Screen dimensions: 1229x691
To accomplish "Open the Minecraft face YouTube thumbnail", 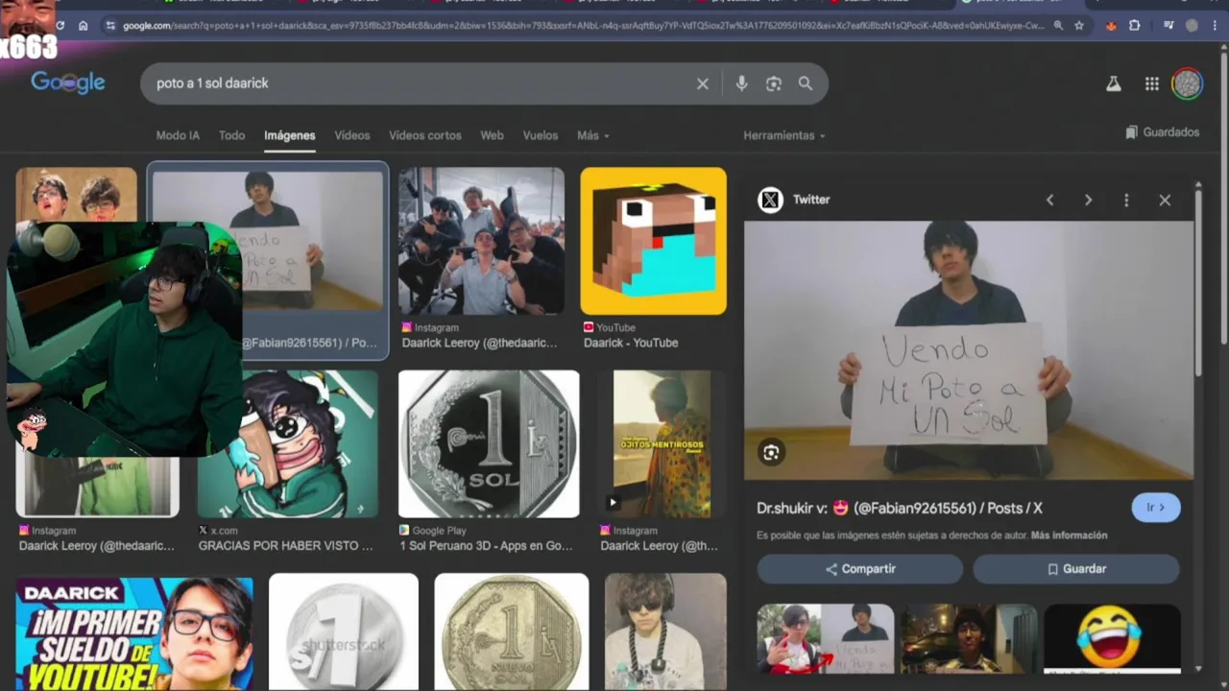I will 653,241.
